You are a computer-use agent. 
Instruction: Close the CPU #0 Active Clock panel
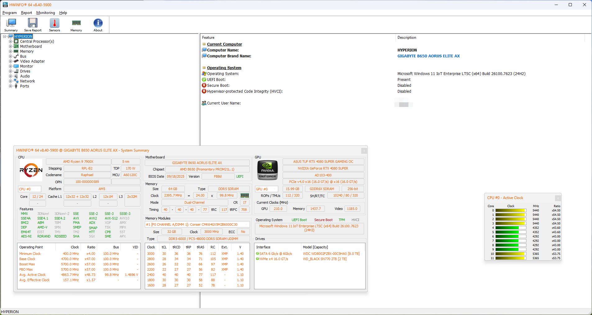(558, 198)
